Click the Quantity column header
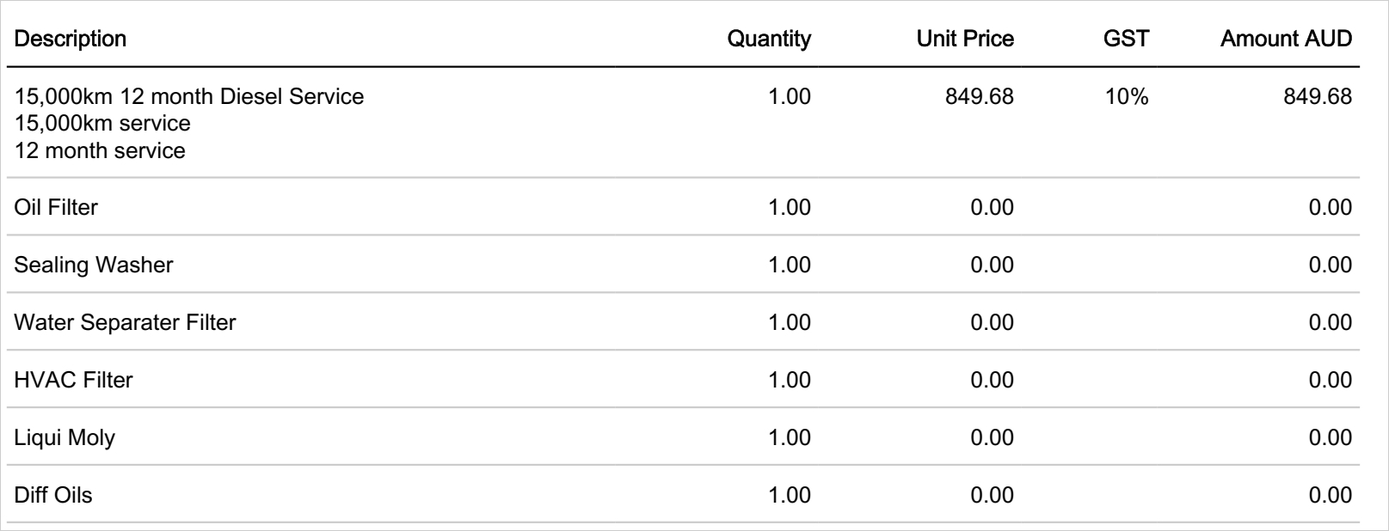This screenshot has height=531, width=1389. pos(768,39)
